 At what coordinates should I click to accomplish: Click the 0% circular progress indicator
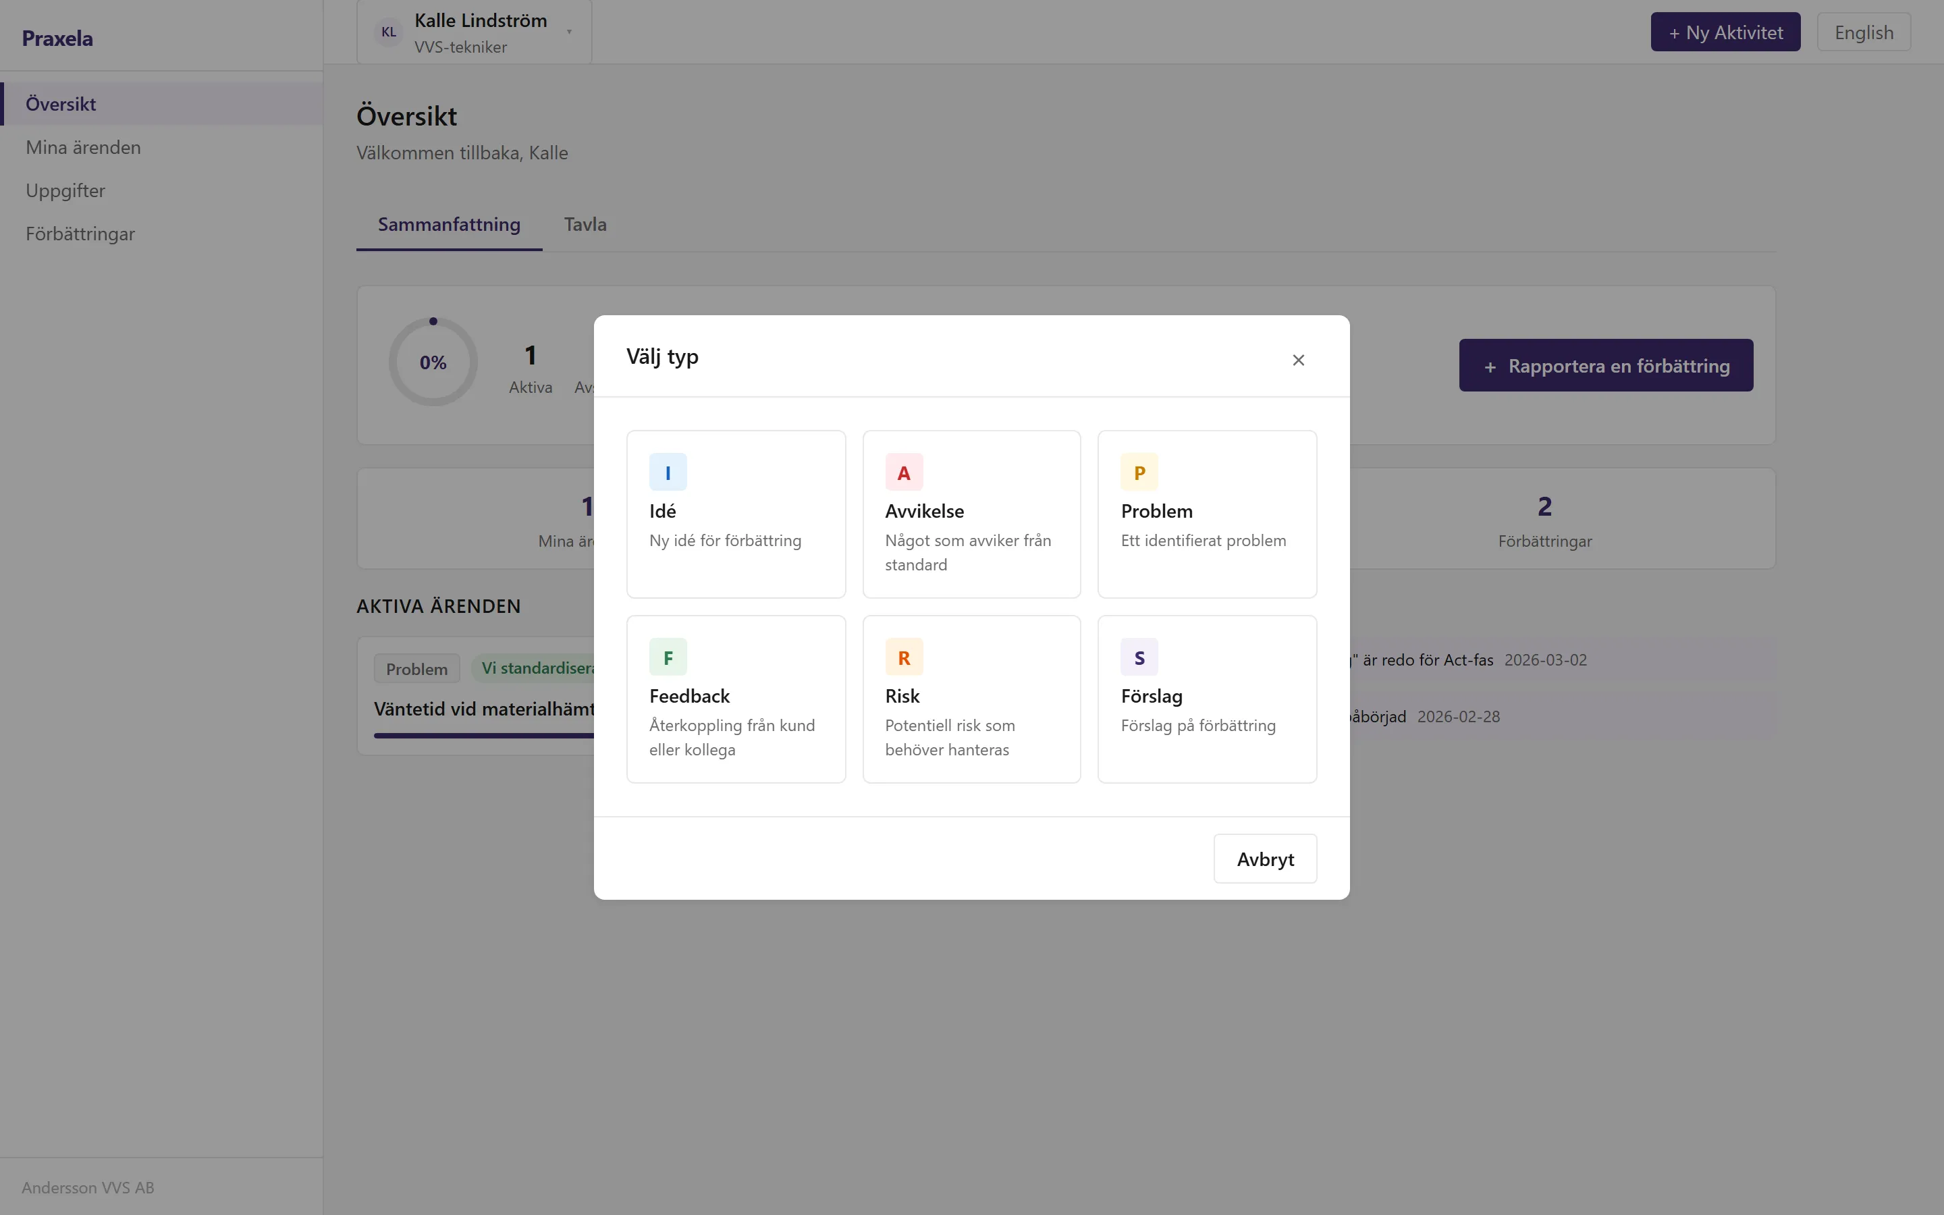(x=433, y=362)
